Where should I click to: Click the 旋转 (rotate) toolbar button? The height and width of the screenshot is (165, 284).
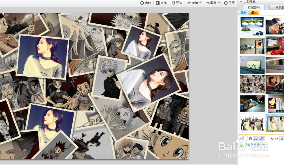[x=145, y=3]
